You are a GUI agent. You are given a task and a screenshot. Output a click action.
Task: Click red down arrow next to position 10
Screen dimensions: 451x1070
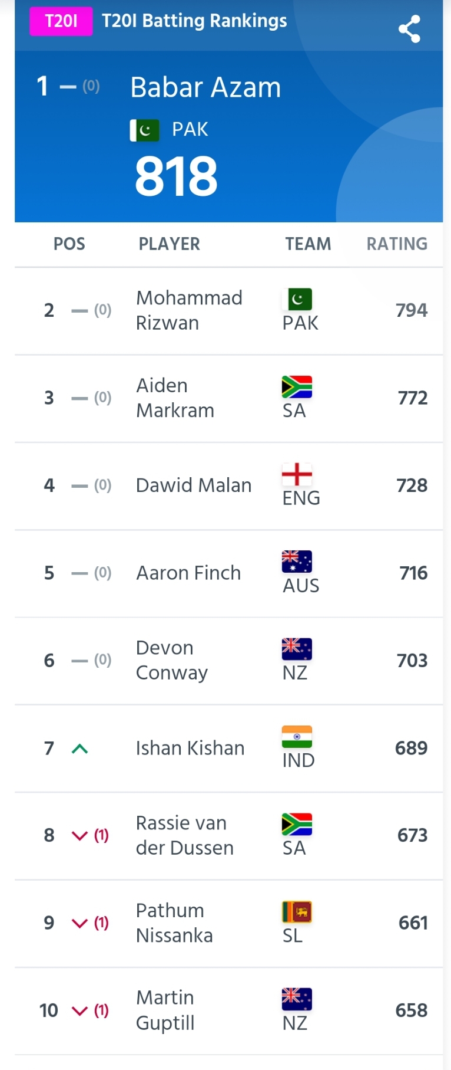coord(79,1011)
